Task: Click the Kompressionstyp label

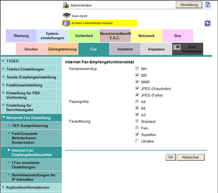Action: pos(83,69)
